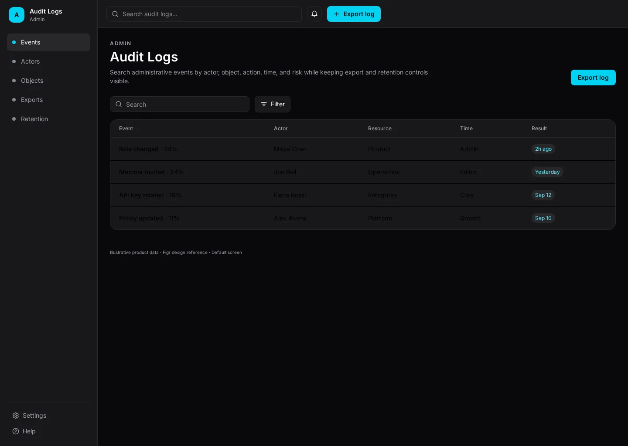Viewport: 628px width, 446px height.
Task: Click actor Elena Rossi
Action: tap(290, 195)
